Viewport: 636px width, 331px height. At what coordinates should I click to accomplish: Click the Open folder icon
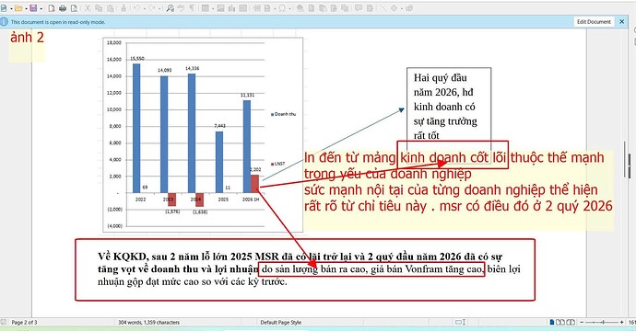pyautogui.click(x=18, y=8)
